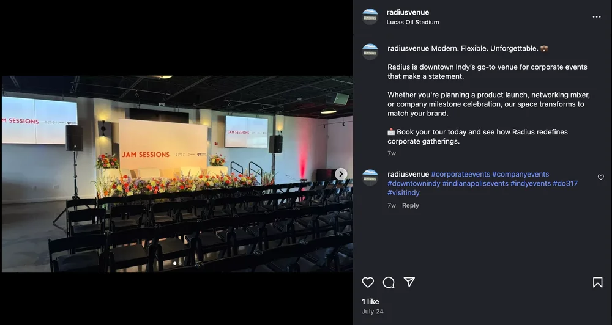
Task: Open the comment bubble icon
Action: [389, 282]
